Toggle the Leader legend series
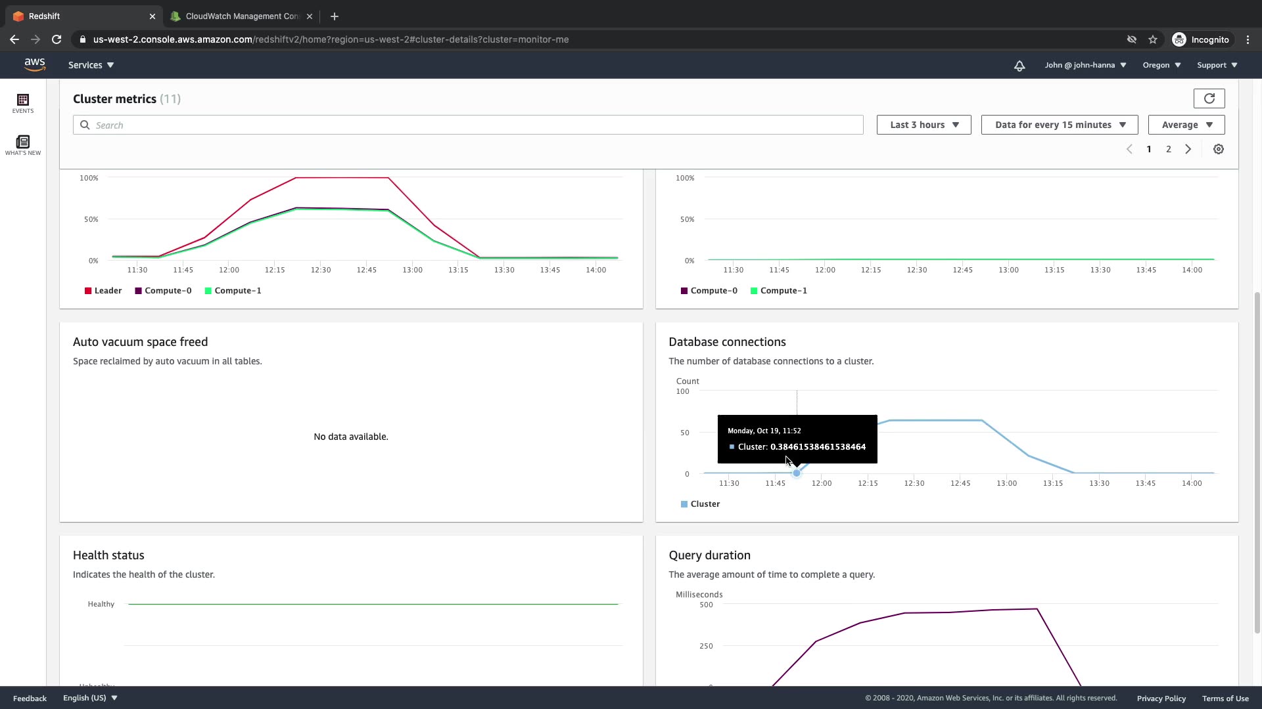 [x=103, y=291]
